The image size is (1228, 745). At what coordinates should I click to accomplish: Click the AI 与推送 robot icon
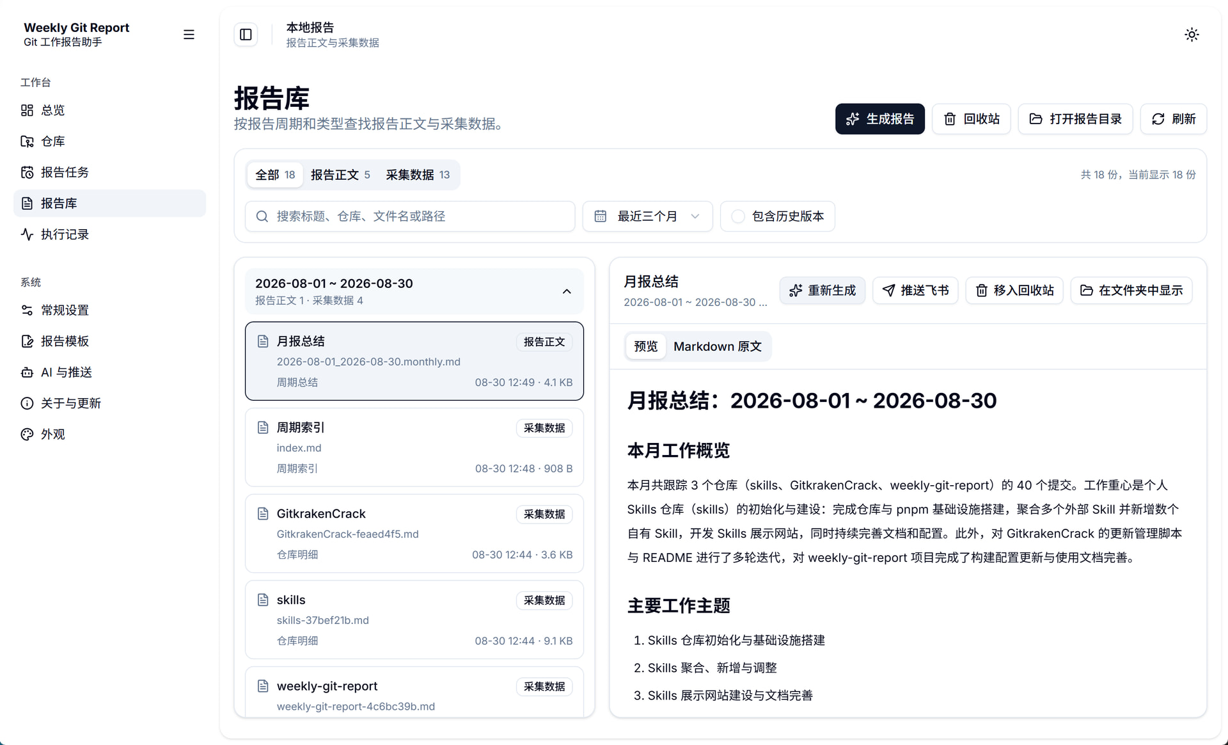[x=27, y=372]
